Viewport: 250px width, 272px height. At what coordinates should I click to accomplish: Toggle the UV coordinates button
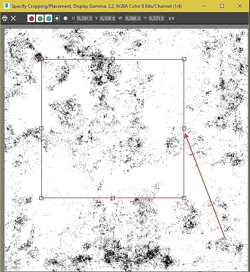pos(171,18)
